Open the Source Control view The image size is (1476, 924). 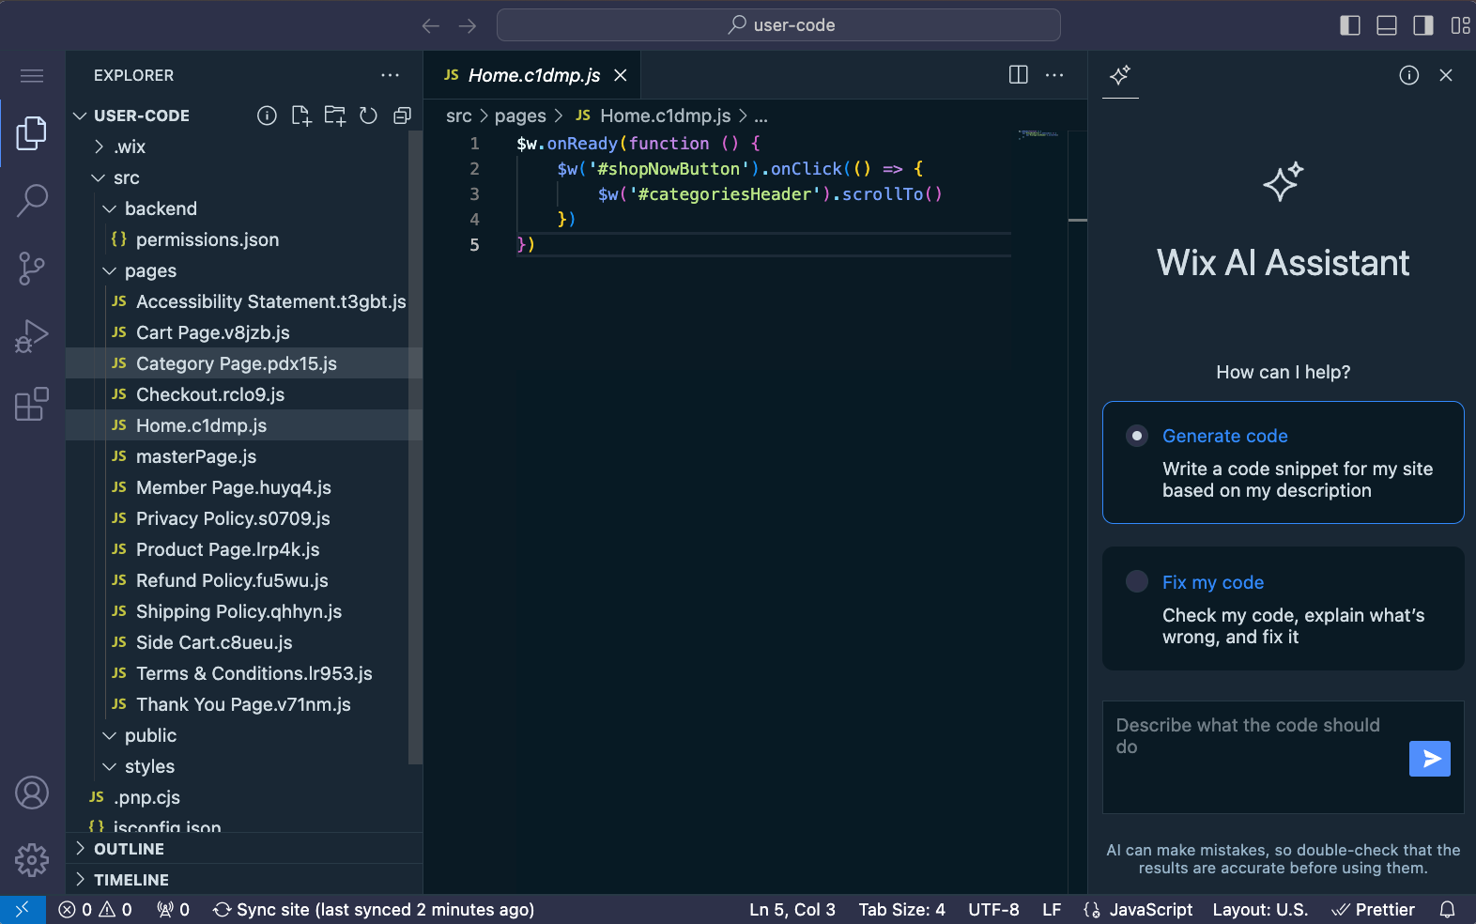coord(32,269)
